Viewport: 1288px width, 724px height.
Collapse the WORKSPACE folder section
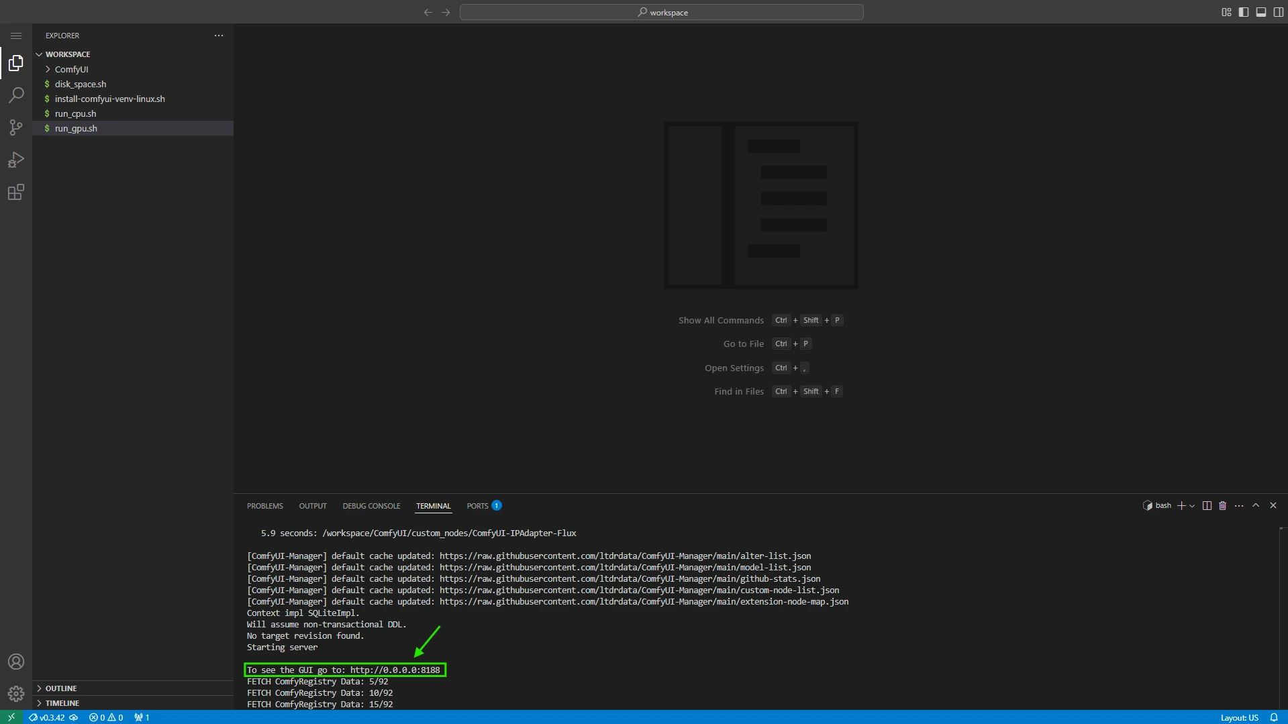tap(133, 54)
